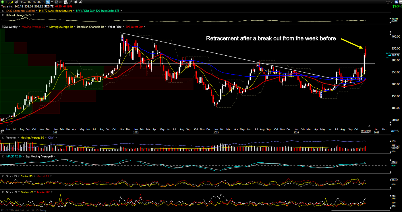Close the MACD pane with its X

coord(3,156)
